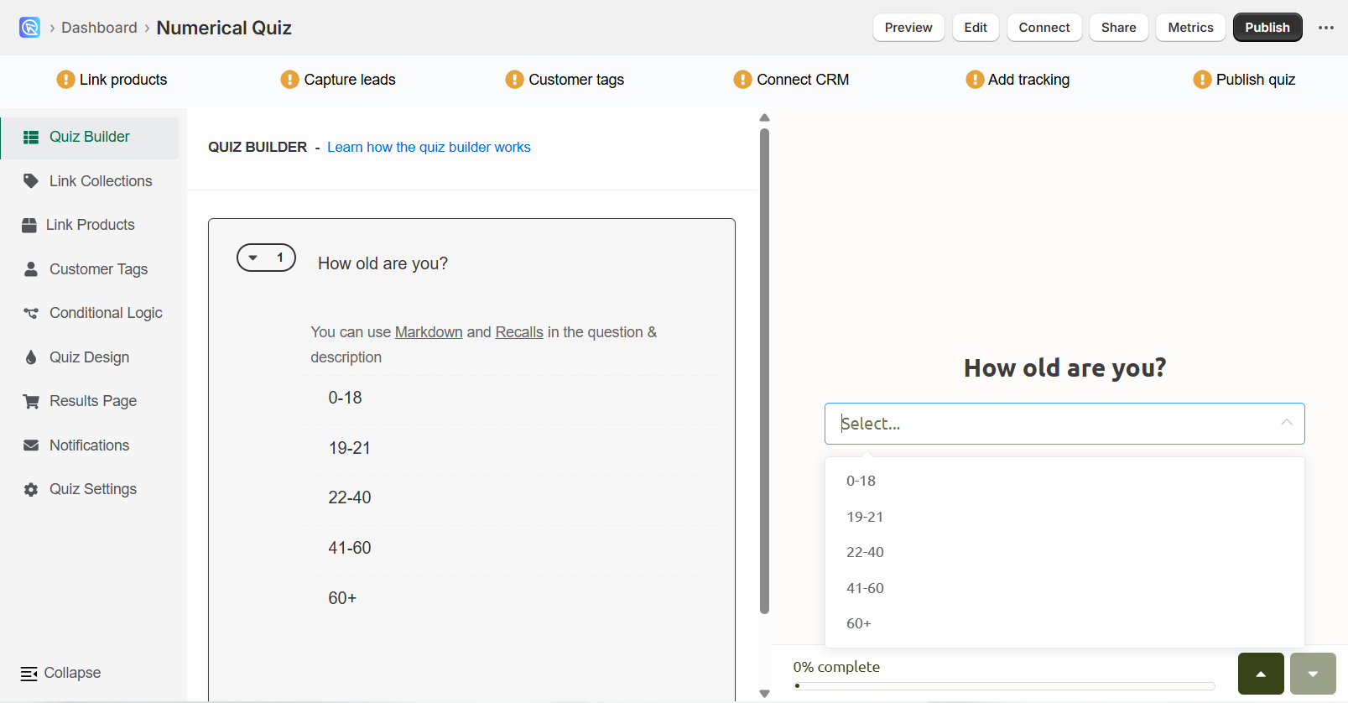Go to next question with down arrow button
The width and height of the screenshot is (1348, 703).
(1313, 674)
